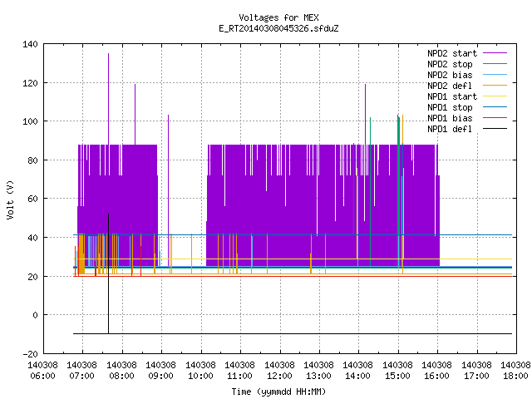Viewport: 532px width, 399px height.
Task: Click the x-axis tick label 11:00
Action: coord(240,376)
